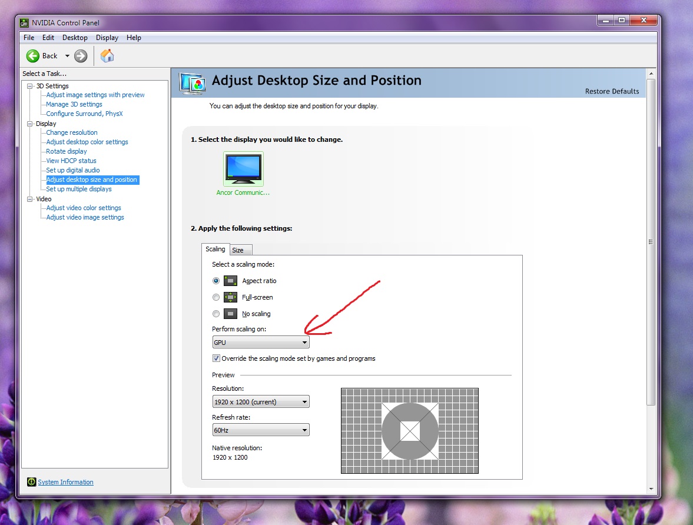Open the System Information link
693x525 pixels.
click(x=65, y=482)
